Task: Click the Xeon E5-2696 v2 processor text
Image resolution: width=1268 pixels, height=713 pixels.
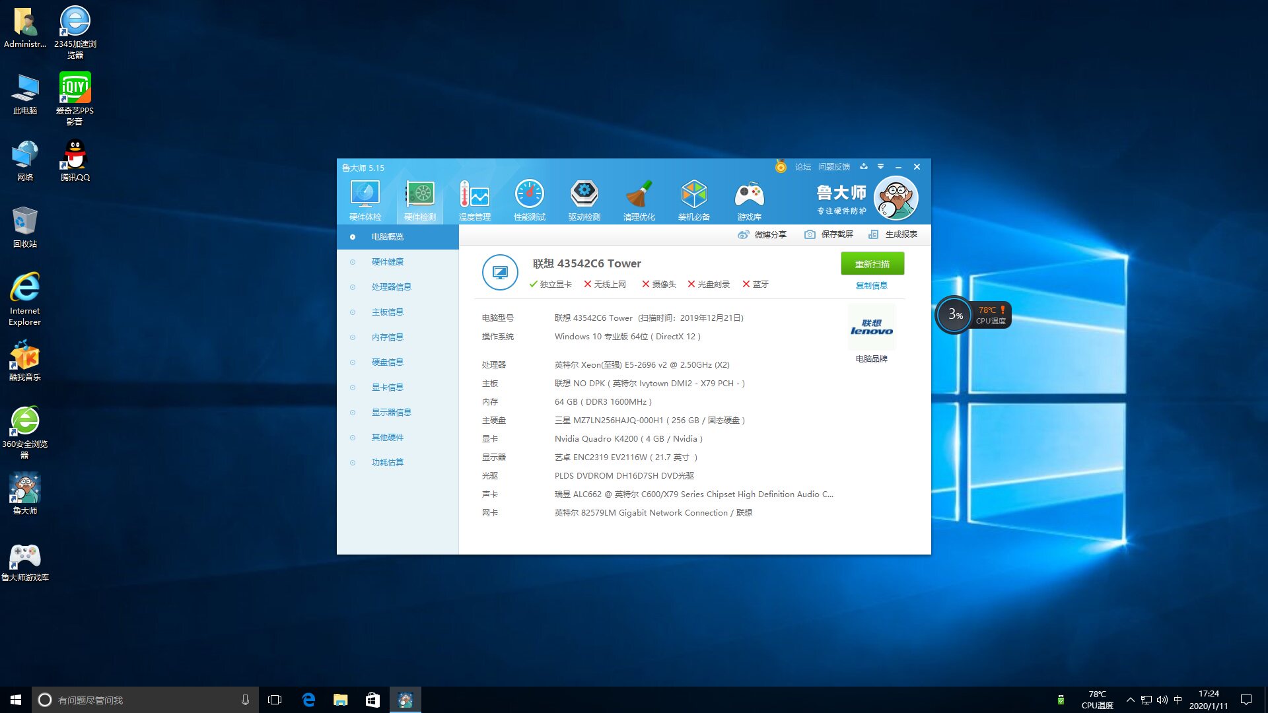Action: pyautogui.click(x=642, y=365)
